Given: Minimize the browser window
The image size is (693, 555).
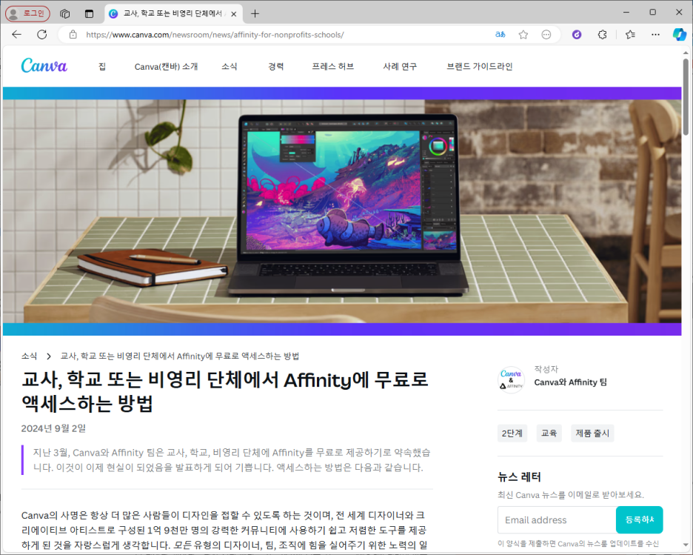Looking at the screenshot, I should click(x=626, y=13).
